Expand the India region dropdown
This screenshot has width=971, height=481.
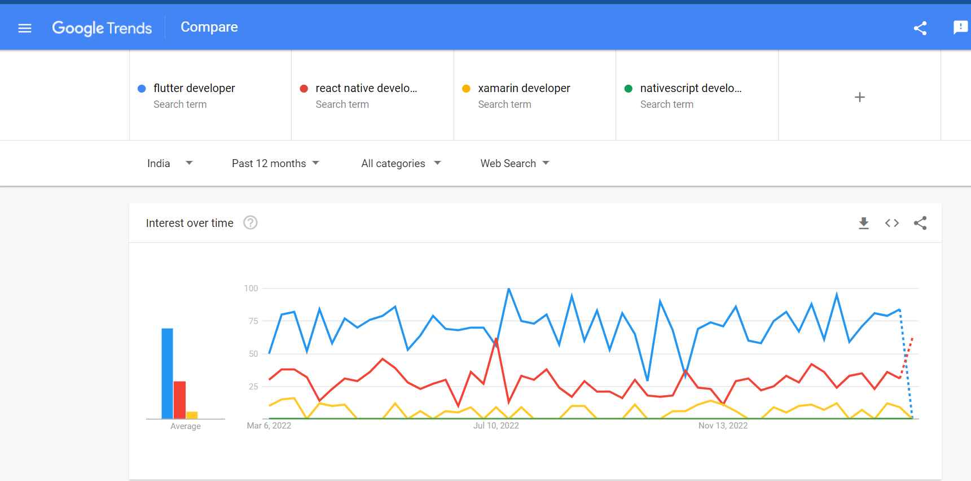pyautogui.click(x=170, y=163)
